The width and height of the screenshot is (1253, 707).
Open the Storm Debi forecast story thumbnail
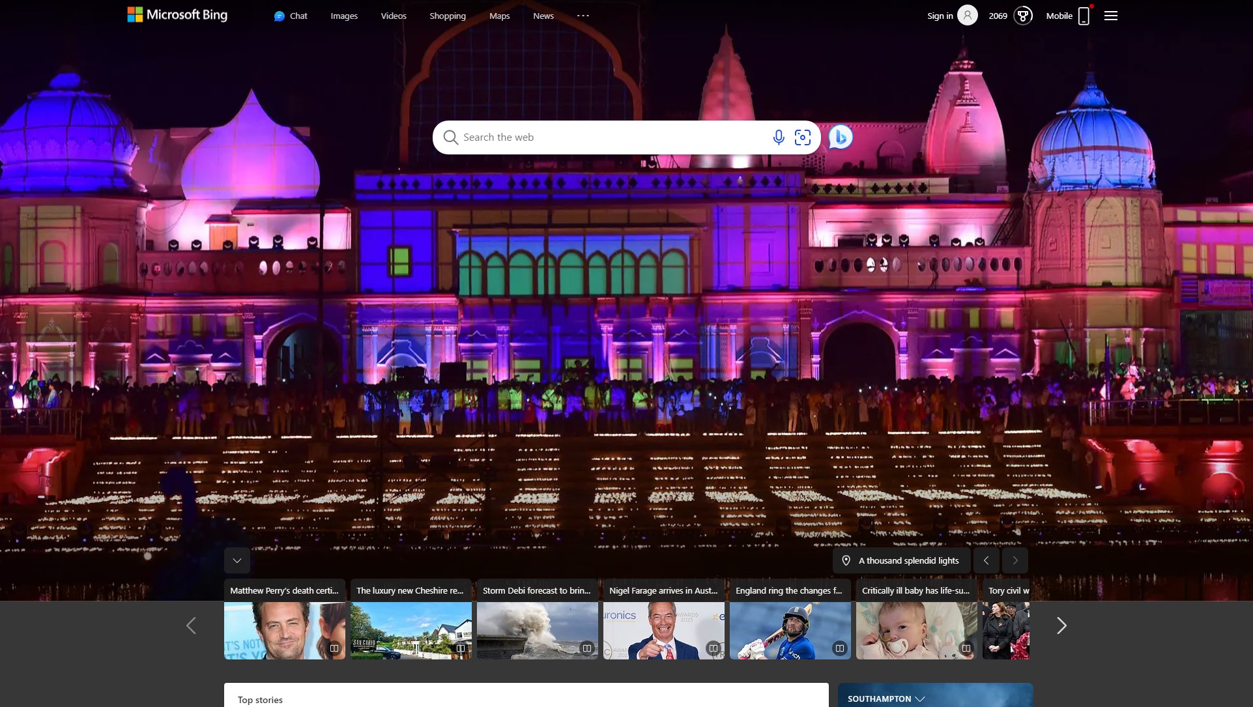(x=538, y=631)
